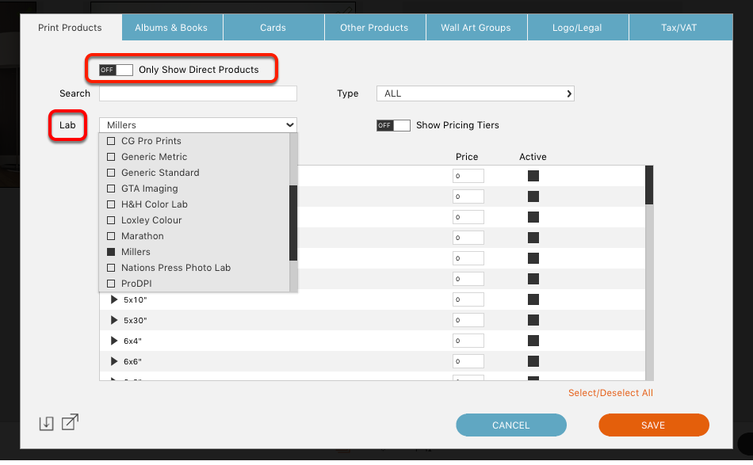753x465 pixels.
Task: Check the Generic Standard lab option
Action: (111, 173)
